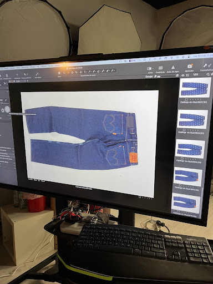The image size is (213, 284).
Task: Open macOS Spotlight search in menu bar
Action: pos(140,60)
